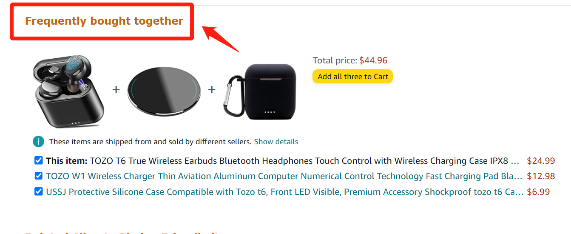Click the TOZO T6 This item title

[x=283, y=161]
